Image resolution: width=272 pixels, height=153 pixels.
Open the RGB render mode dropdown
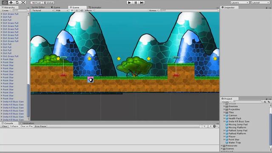coord(62,10)
